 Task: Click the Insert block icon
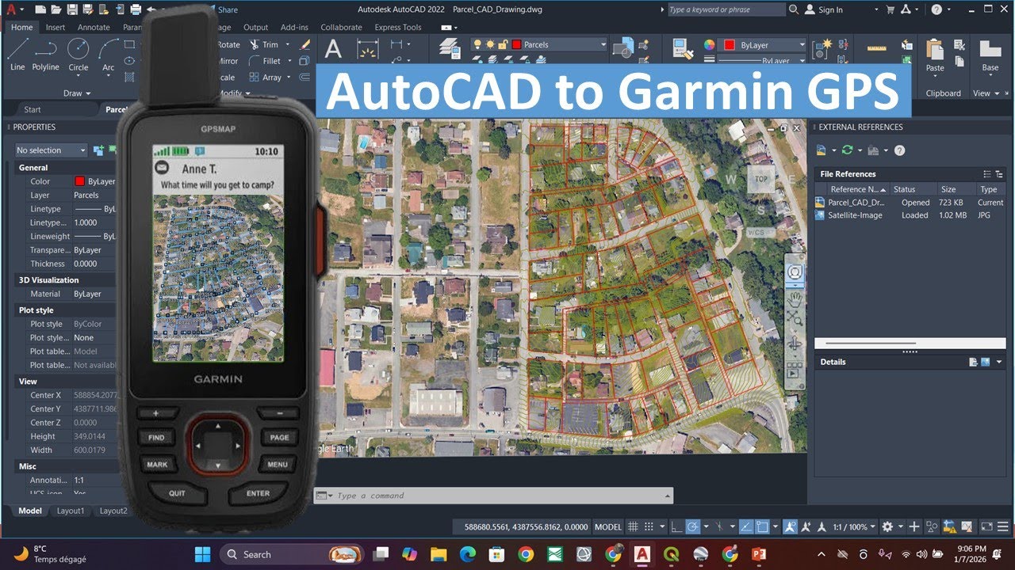624,47
